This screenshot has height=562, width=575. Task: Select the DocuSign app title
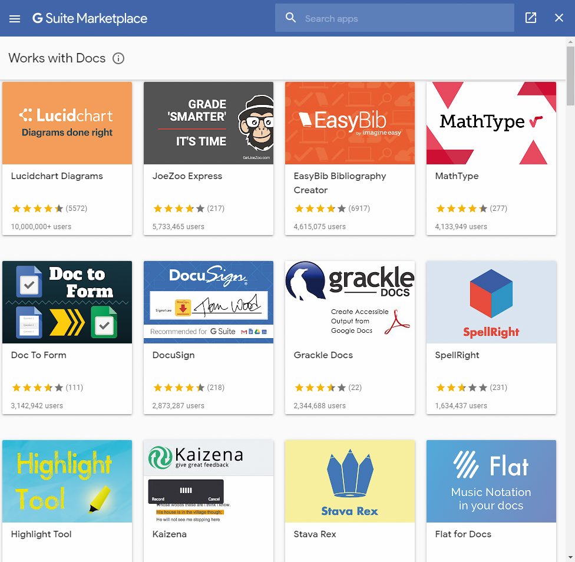coord(173,355)
